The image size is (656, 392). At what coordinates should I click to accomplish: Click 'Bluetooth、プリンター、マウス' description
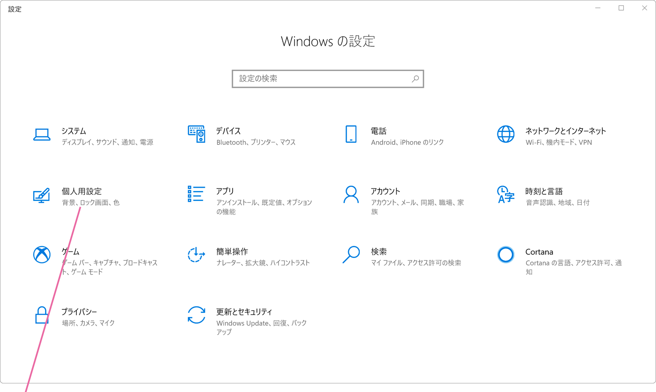pyautogui.click(x=256, y=142)
